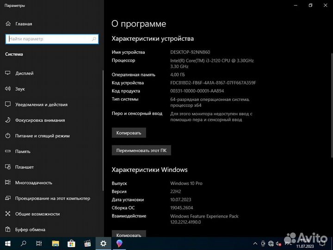
Task: Click the Оперативная память label
Action: tap(133, 75)
